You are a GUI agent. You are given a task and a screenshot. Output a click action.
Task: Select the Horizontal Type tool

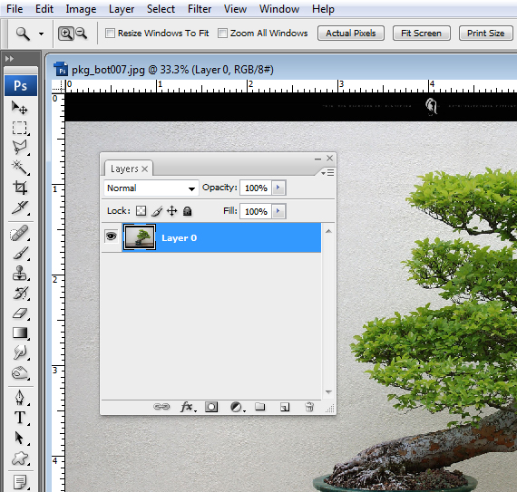20,418
